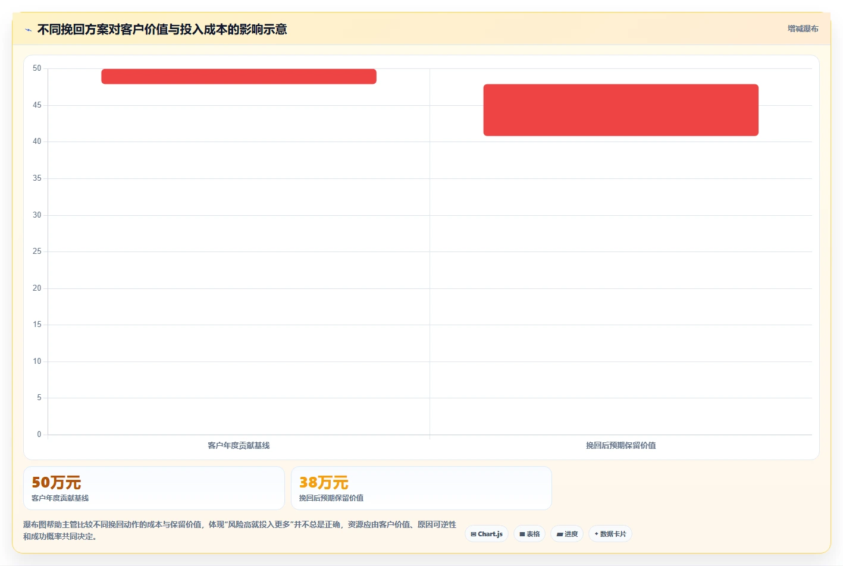Click the y-axis tick label 0
Viewport: 843px width, 566px height.
click(39, 435)
